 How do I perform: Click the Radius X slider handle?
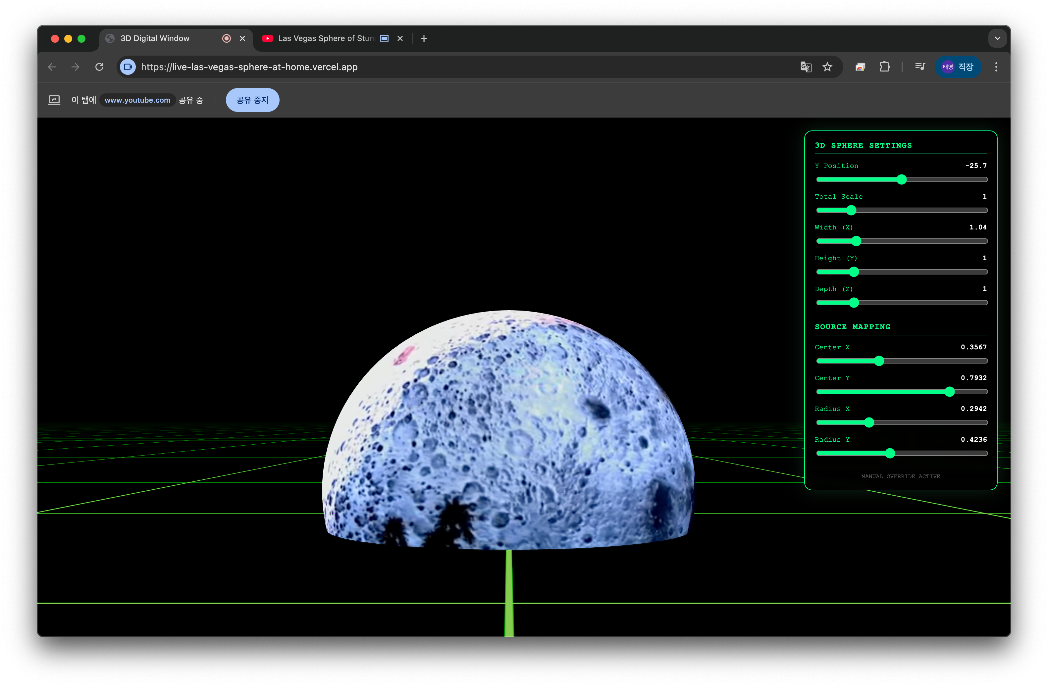[869, 422]
